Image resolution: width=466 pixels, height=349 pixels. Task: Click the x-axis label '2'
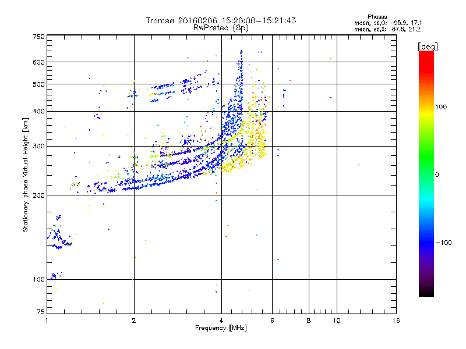(x=134, y=320)
